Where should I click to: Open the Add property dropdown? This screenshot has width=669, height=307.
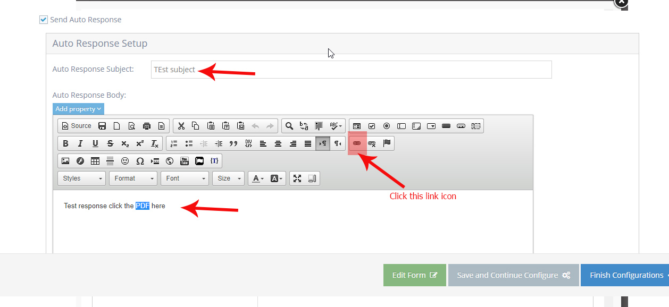(78, 109)
